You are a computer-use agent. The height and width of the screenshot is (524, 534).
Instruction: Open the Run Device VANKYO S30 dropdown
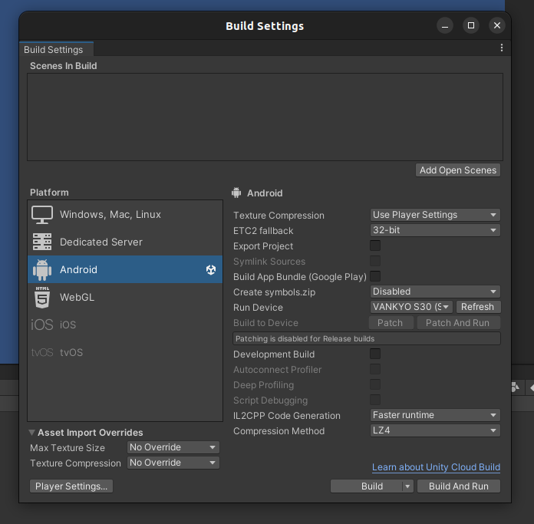point(411,307)
